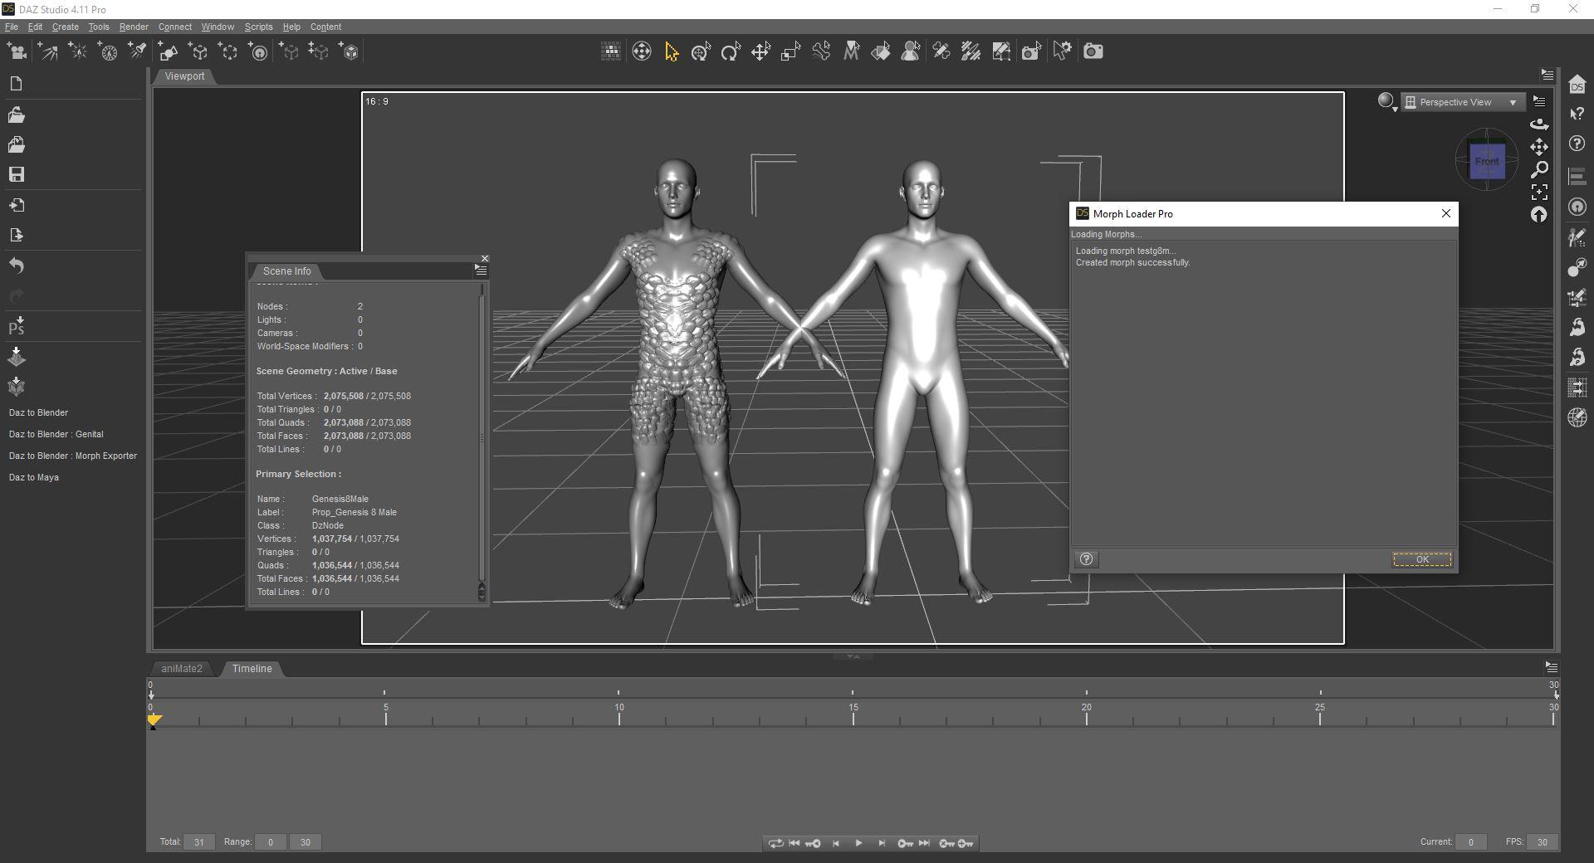The width and height of the screenshot is (1594, 863).
Task: Run the Daz to Maya script
Action: click(x=33, y=477)
